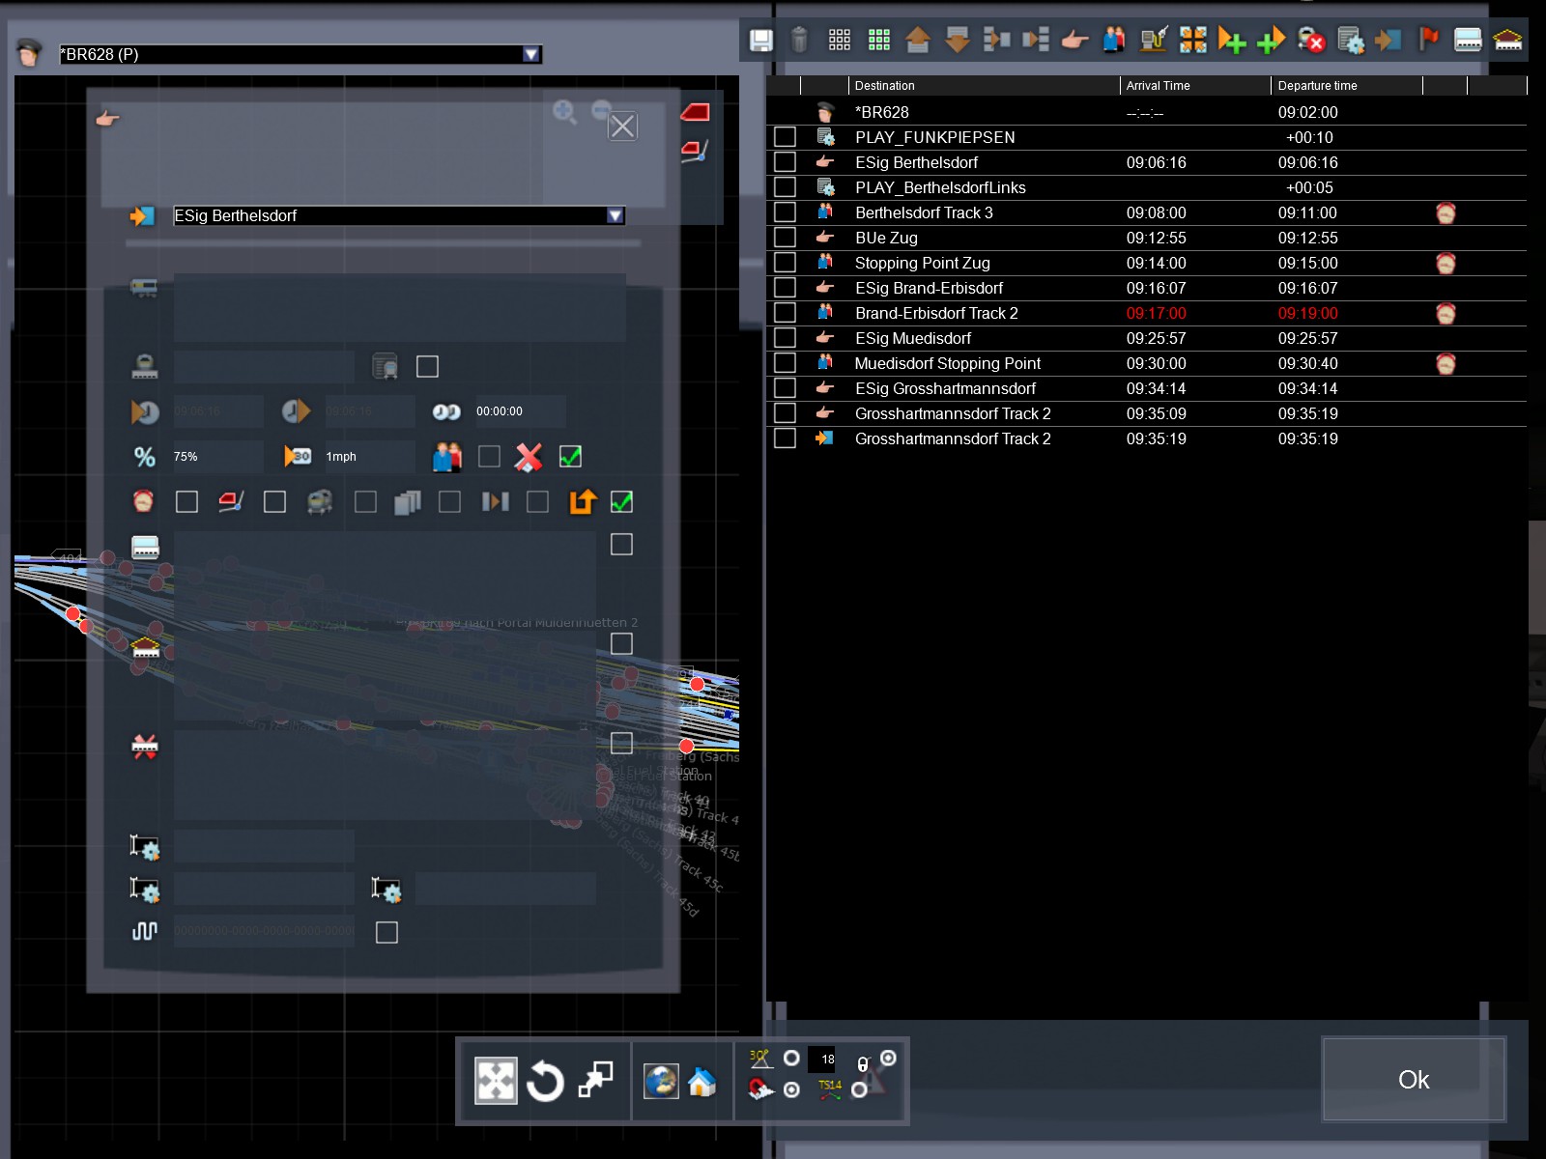Tick the checkbox for the BUe Zug row

[785, 238]
